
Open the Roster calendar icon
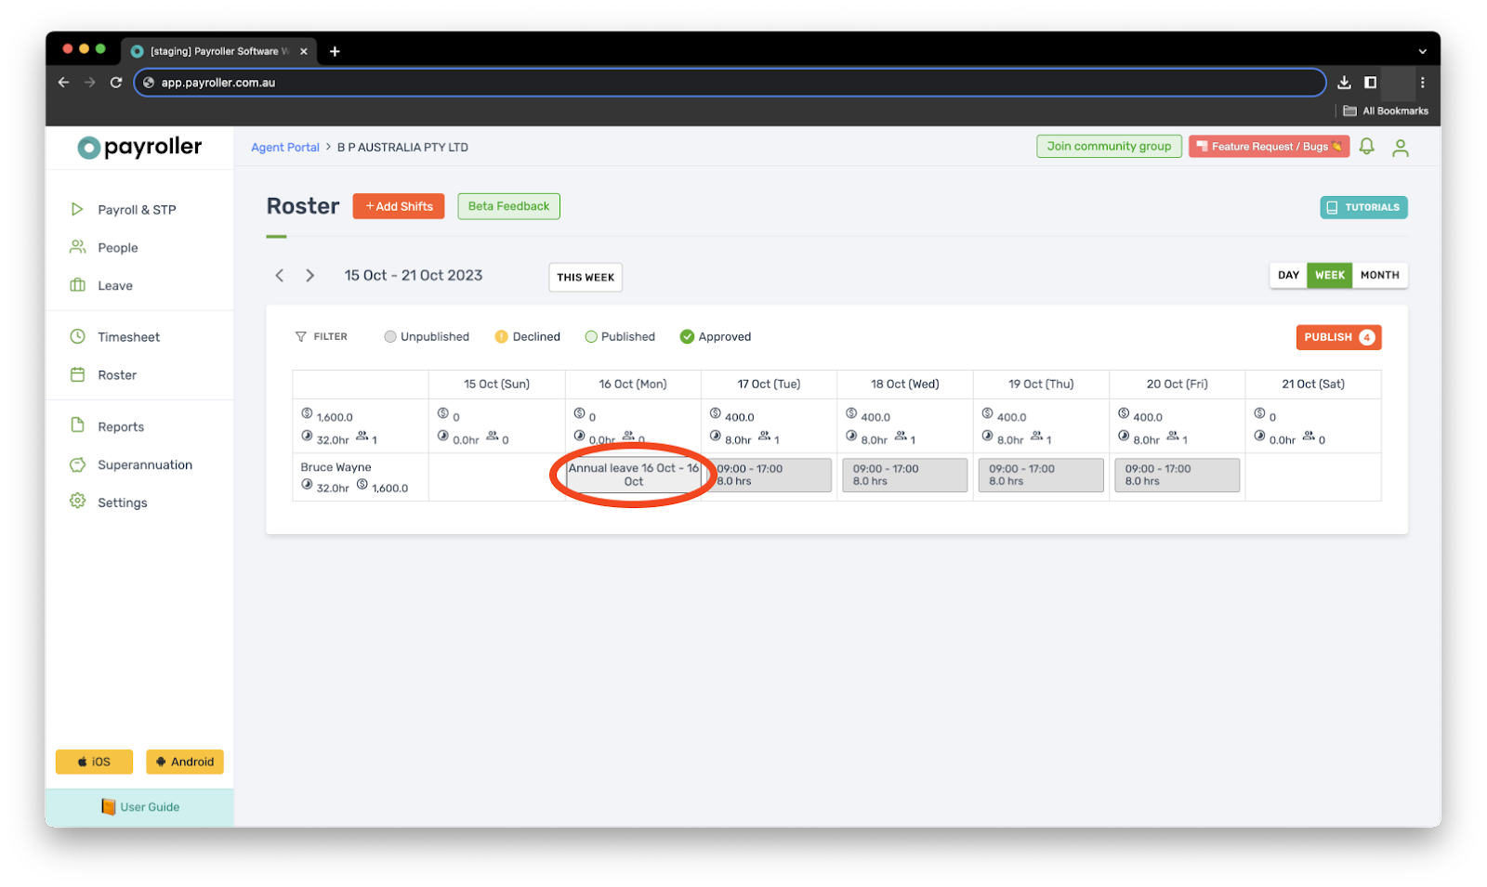click(78, 374)
